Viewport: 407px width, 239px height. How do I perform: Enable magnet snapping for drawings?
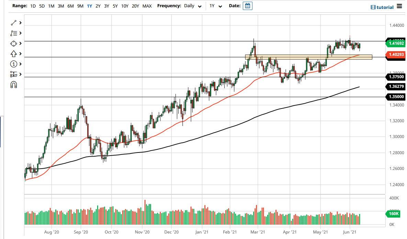click(x=14, y=84)
